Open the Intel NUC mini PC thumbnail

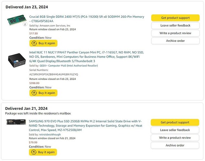[17, 60]
